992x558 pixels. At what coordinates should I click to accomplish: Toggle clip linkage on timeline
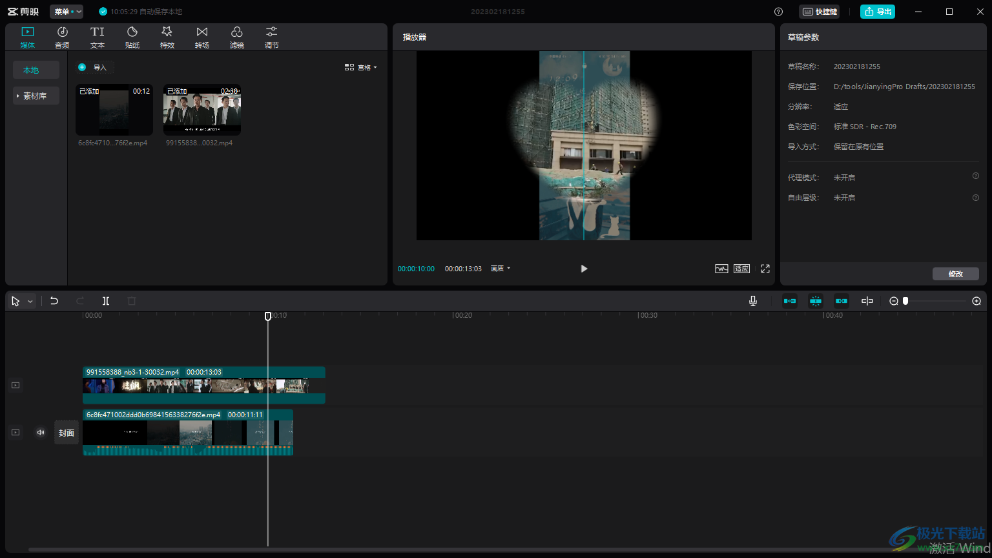[842, 301]
